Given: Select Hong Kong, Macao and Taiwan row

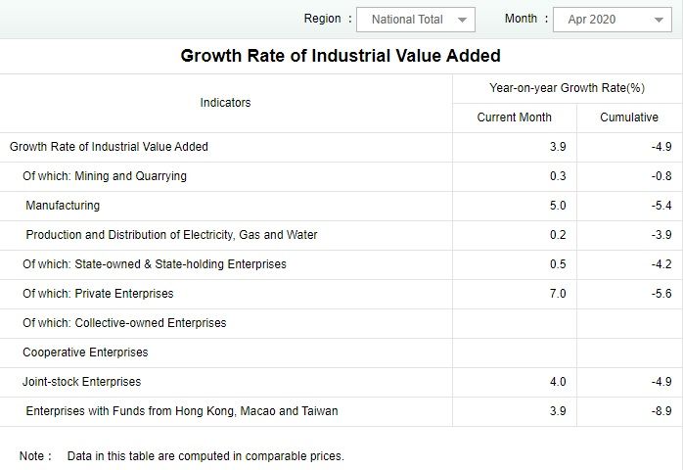Looking at the screenshot, I should coord(181,411).
